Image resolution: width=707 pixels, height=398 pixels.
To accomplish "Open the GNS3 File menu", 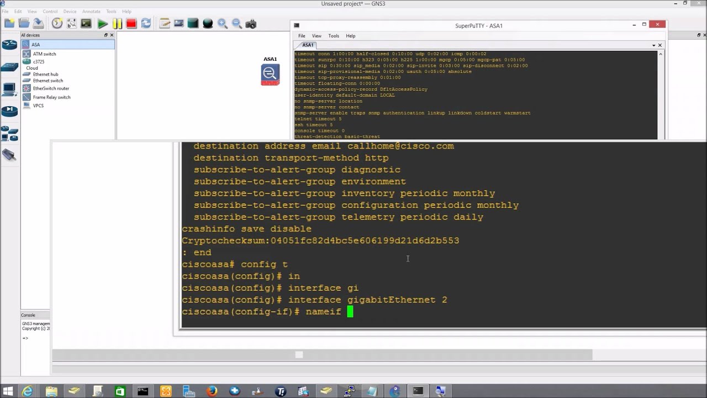I will pyautogui.click(x=5, y=11).
